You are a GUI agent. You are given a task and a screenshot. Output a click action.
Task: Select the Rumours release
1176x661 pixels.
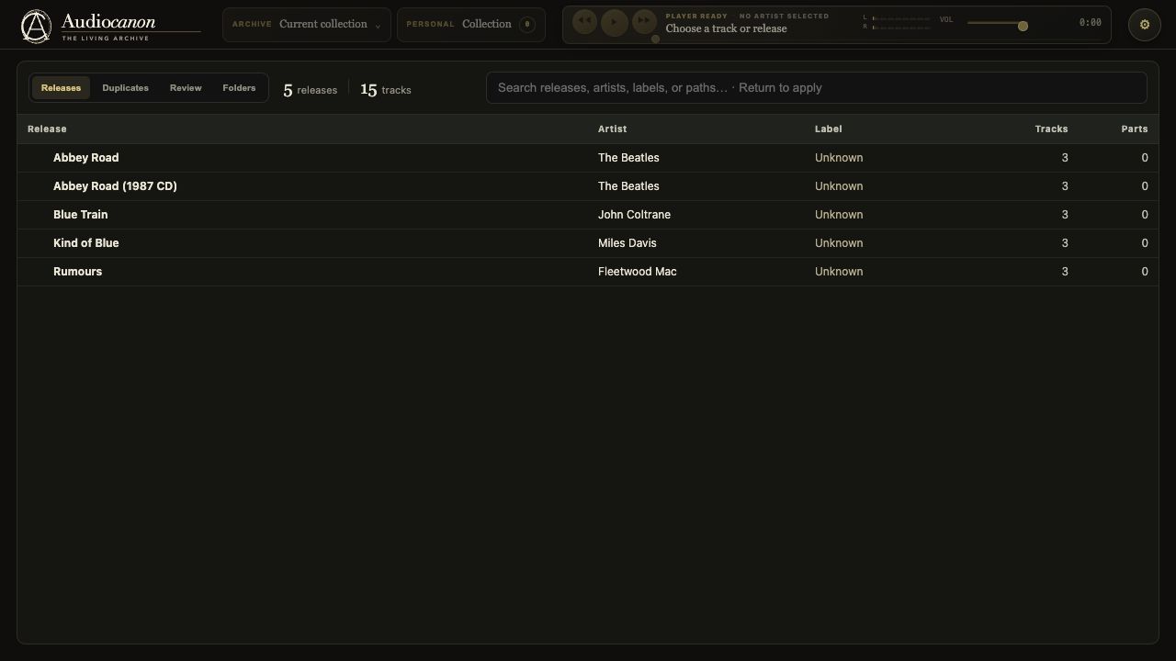point(588,272)
